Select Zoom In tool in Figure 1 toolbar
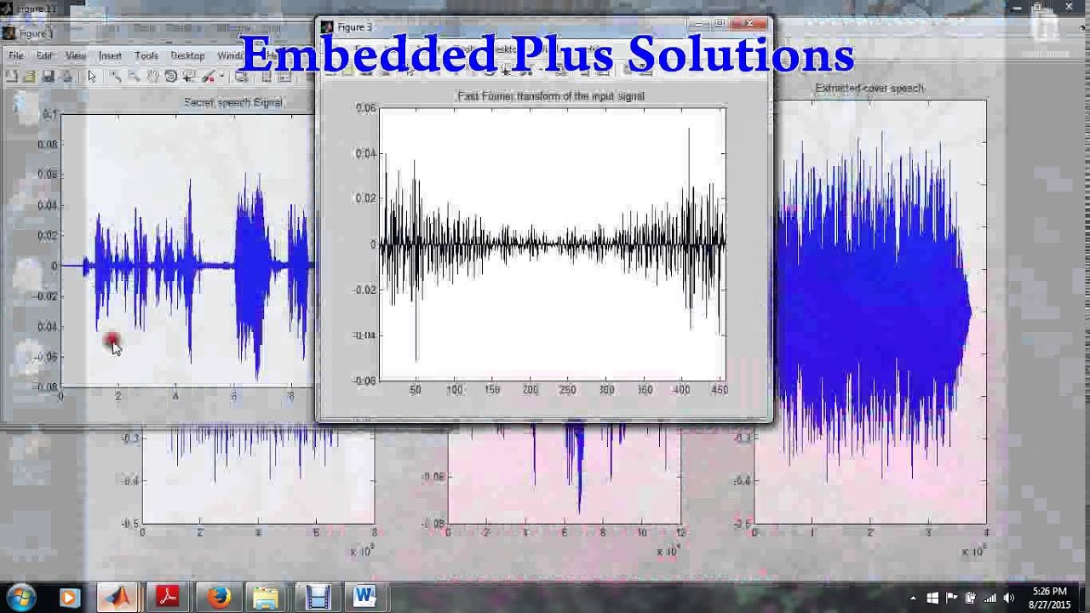Image resolution: width=1090 pixels, height=613 pixels. tap(116, 76)
